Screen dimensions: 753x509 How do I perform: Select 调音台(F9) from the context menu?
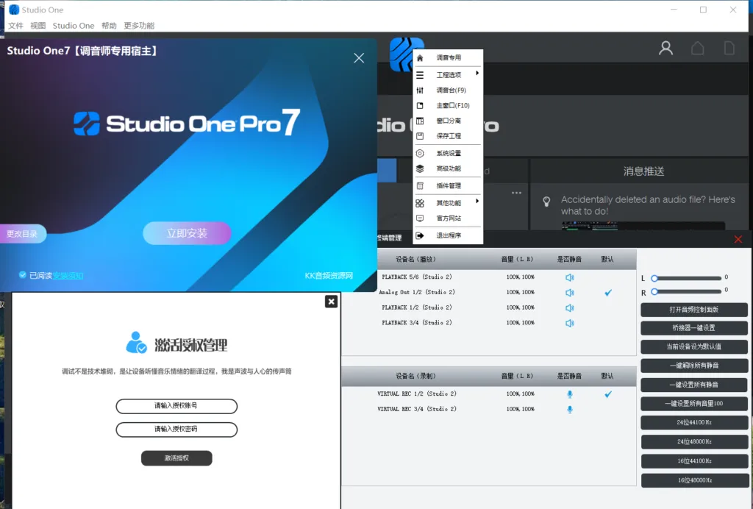click(x=450, y=90)
